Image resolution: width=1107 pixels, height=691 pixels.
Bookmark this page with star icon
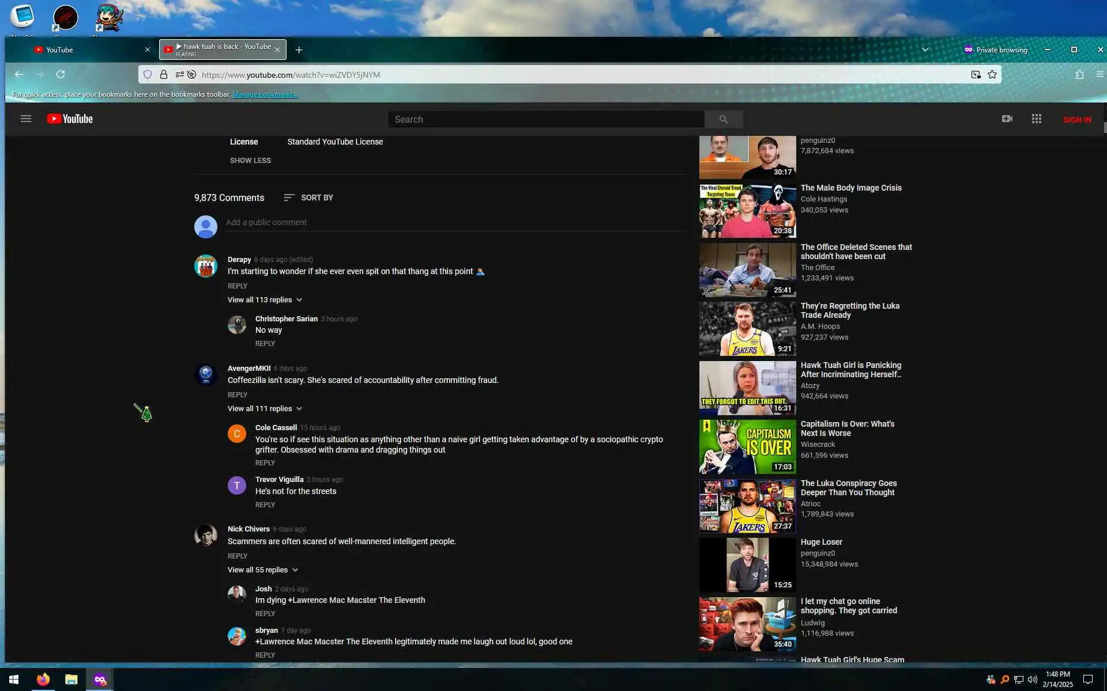[992, 74]
